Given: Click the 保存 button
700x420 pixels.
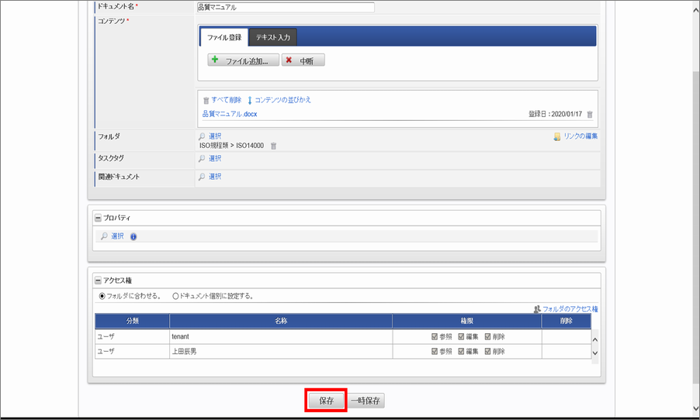Looking at the screenshot, I should click(326, 401).
